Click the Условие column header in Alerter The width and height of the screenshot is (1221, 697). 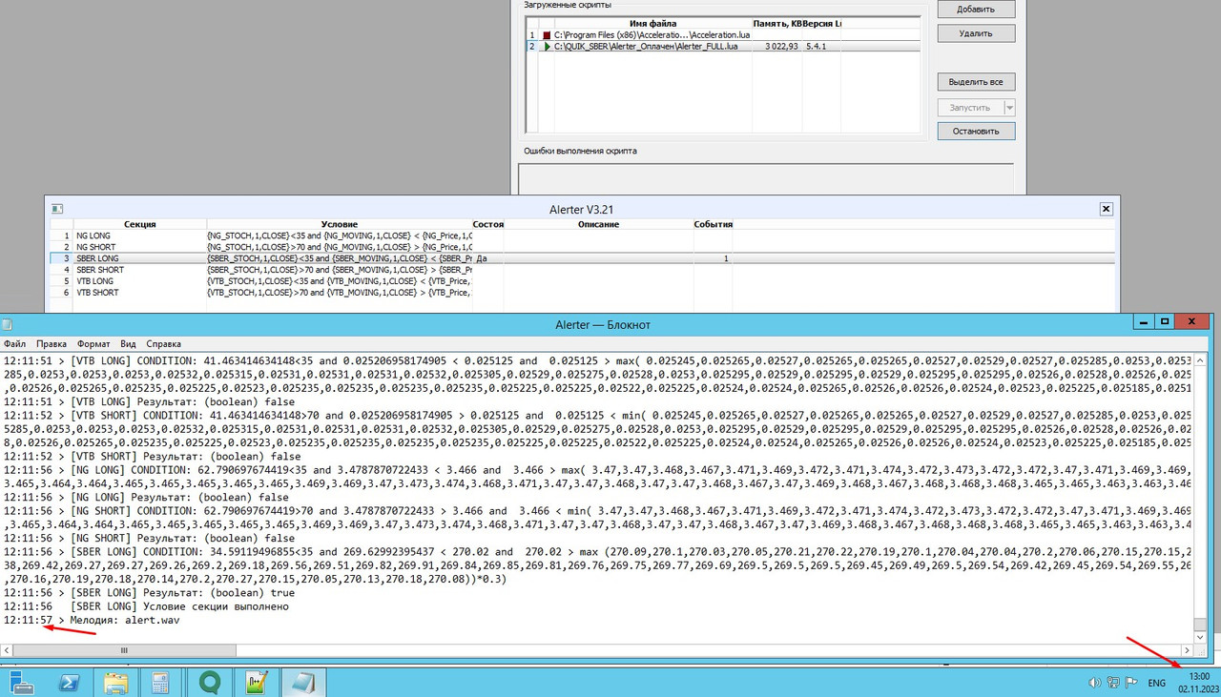click(x=340, y=224)
